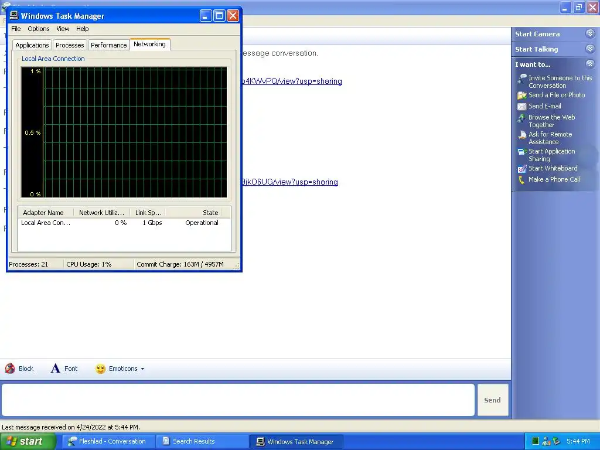
Task: Switch to the Applications tab
Action: click(32, 45)
